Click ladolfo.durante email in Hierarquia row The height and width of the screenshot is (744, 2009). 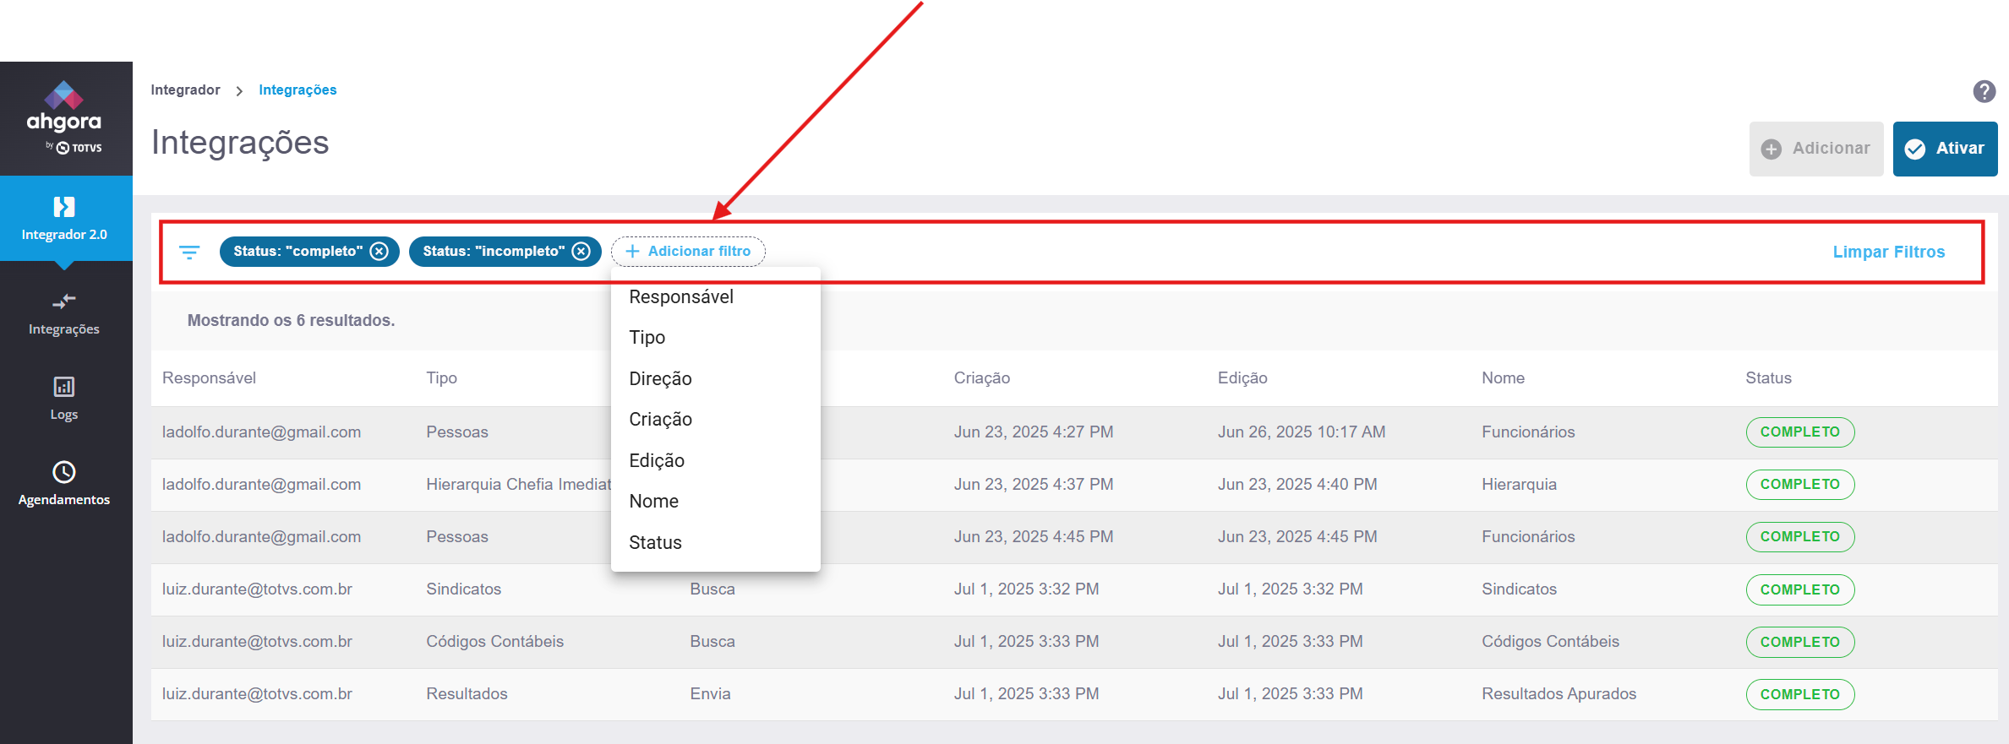click(x=261, y=485)
